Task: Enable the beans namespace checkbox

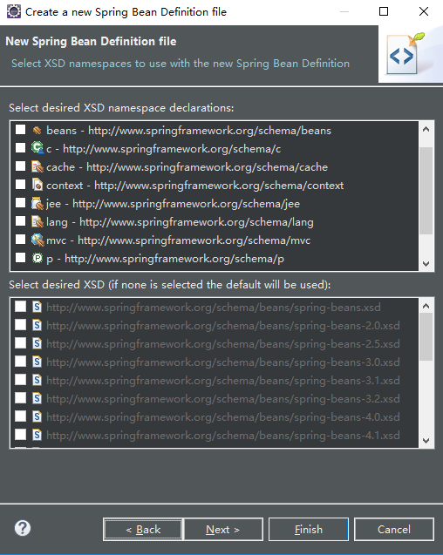Action: (x=20, y=130)
